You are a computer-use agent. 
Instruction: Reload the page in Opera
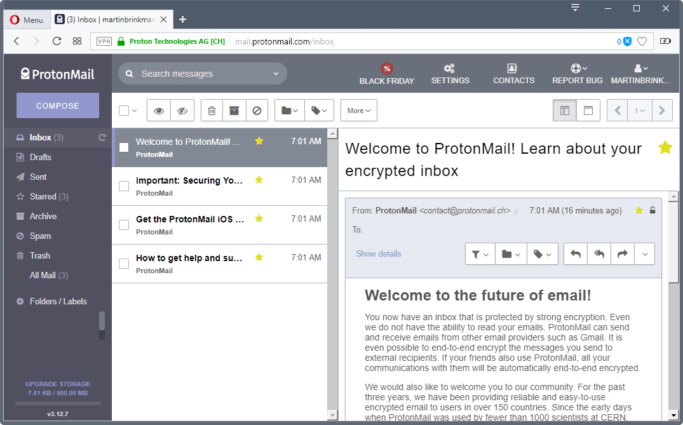(57, 41)
